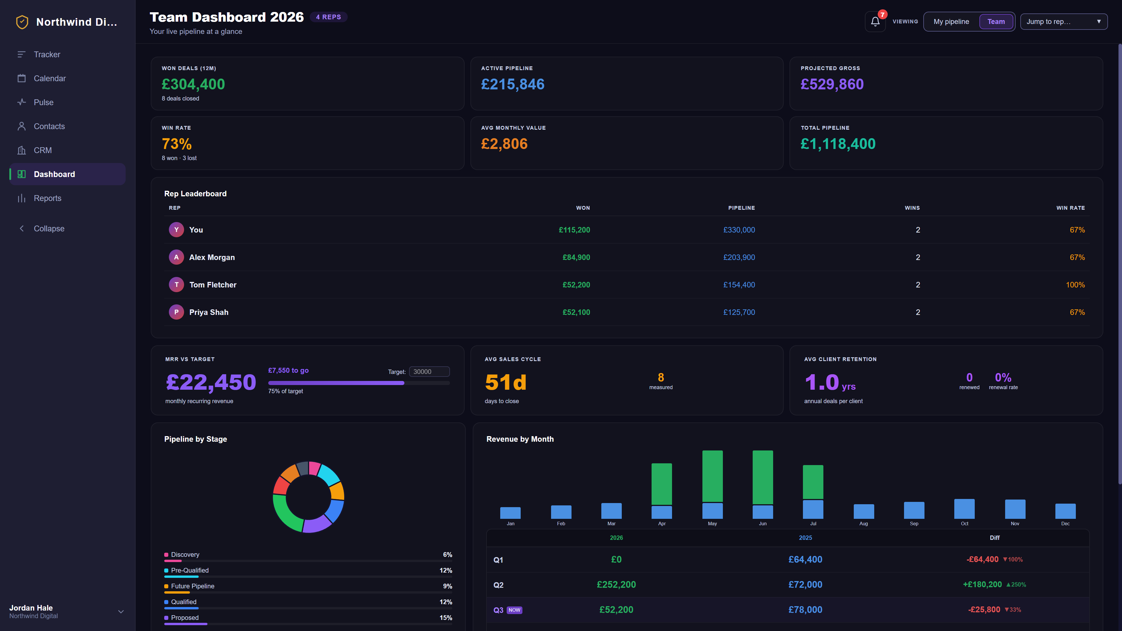1122x631 pixels.
Task: Click the 51d sales cycle figure
Action: click(x=506, y=382)
